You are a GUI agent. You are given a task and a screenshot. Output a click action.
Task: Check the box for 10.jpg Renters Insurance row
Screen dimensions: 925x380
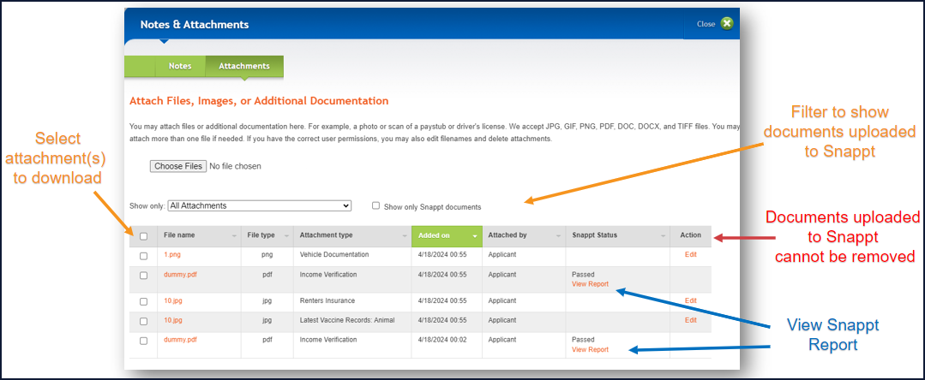tap(143, 301)
